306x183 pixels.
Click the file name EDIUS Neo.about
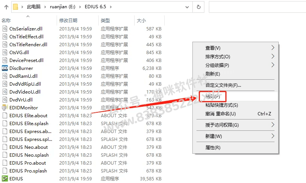[x=28, y=147]
